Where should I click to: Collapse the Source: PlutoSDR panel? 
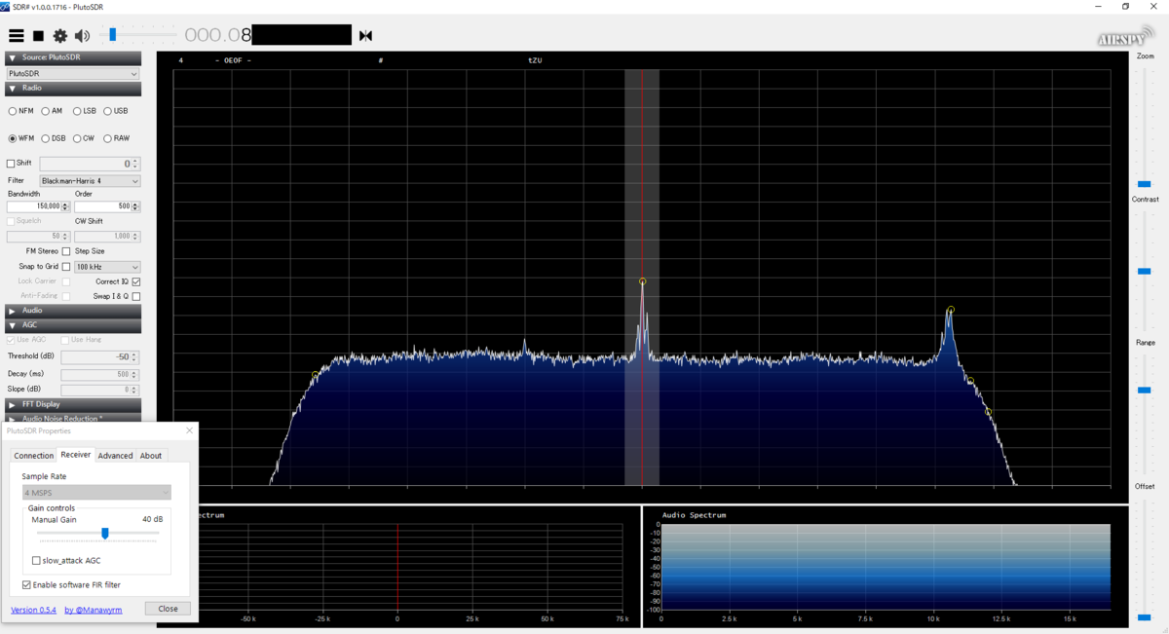point(73,57)
